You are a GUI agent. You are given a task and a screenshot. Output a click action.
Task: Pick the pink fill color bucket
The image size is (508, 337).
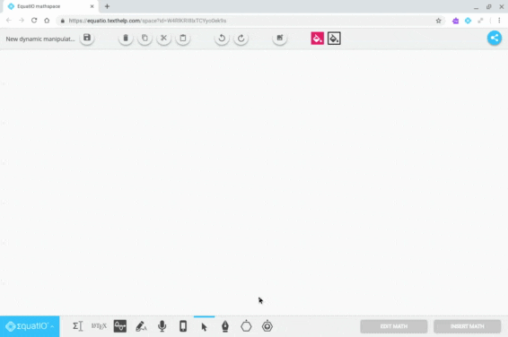[x=318, y=39]
